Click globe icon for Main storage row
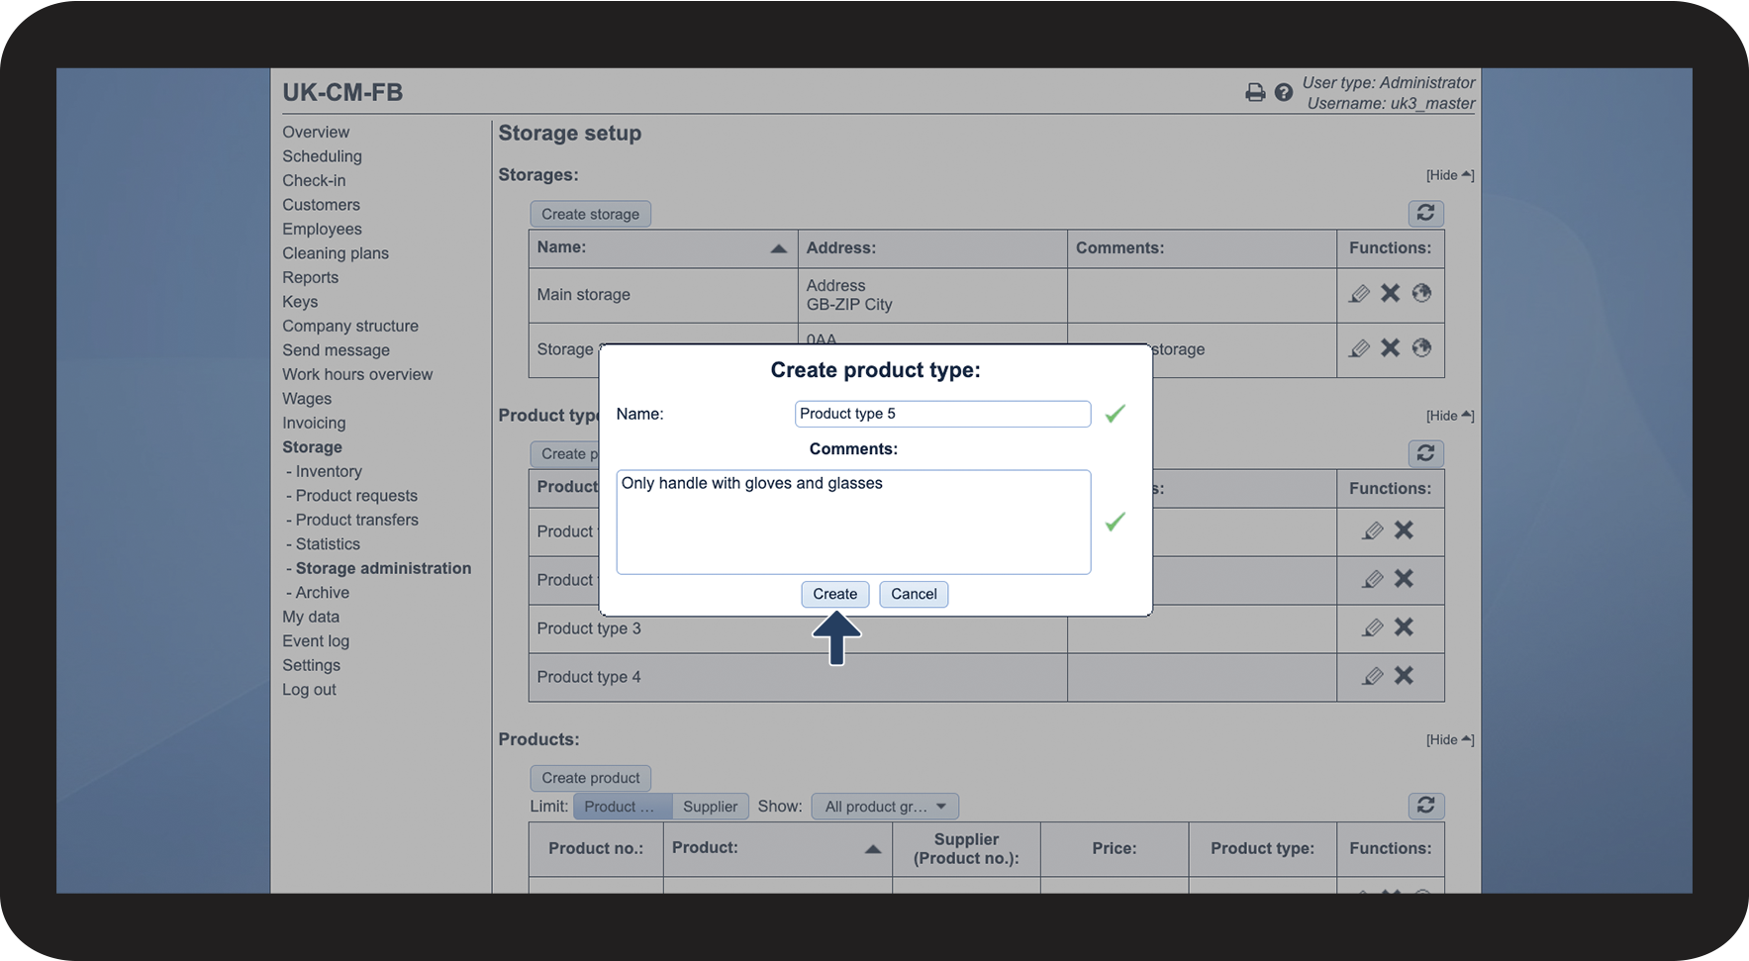Screen dimensions: 1749x961 pyautogui.click(x=1421, y=293)
